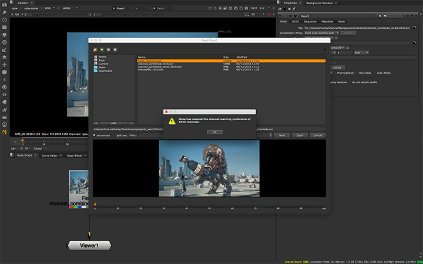This screenshot has width=423, height=264.
Task: Switch to the Sequence tab
Action: point(310,22)
